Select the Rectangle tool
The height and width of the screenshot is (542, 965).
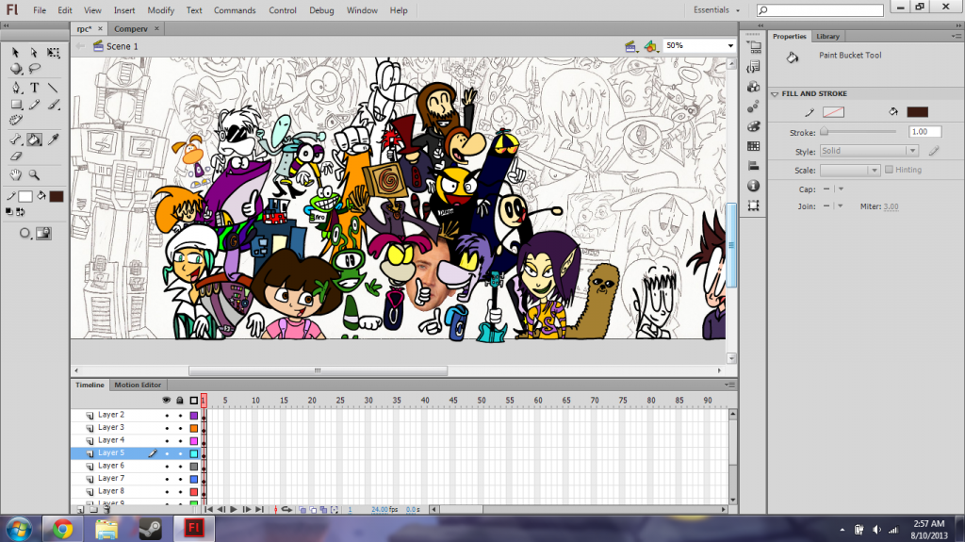16,105
